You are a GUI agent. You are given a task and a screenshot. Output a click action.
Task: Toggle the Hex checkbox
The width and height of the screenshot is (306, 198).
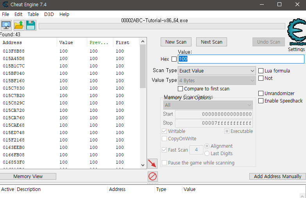[174, 59]
